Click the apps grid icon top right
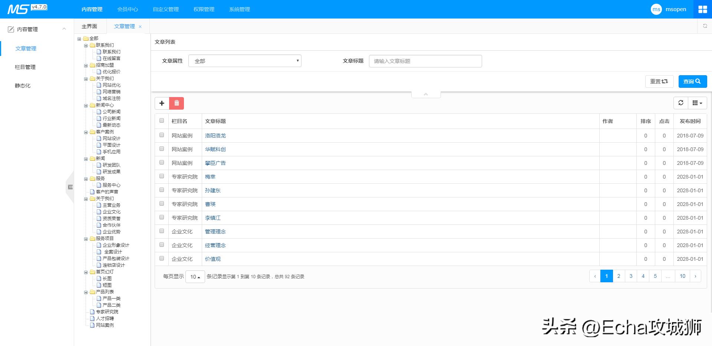Image resolution: width=712 pixels, height=346 pixels. click(702, 9)
